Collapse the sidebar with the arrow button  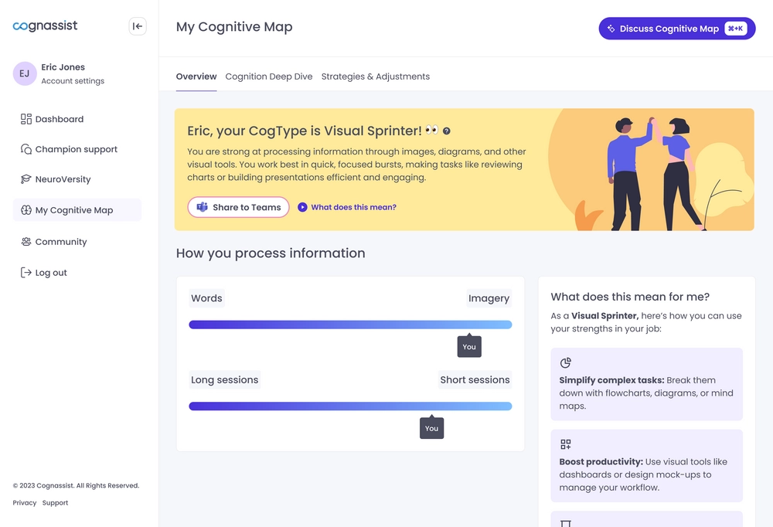[x=138, y=26]
